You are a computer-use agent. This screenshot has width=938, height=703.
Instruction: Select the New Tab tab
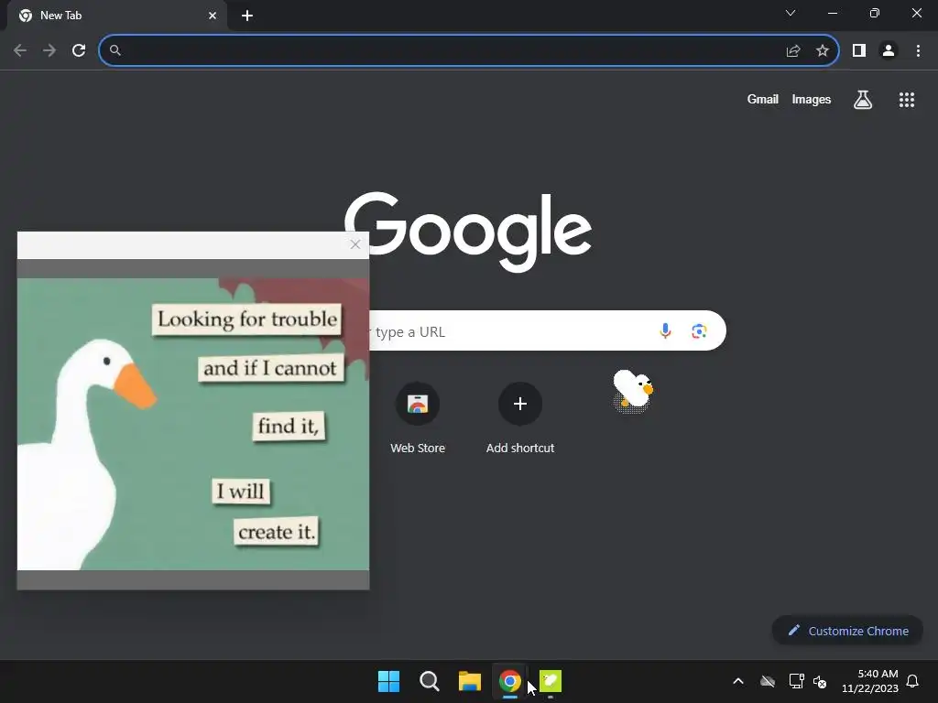pos(116,16)
